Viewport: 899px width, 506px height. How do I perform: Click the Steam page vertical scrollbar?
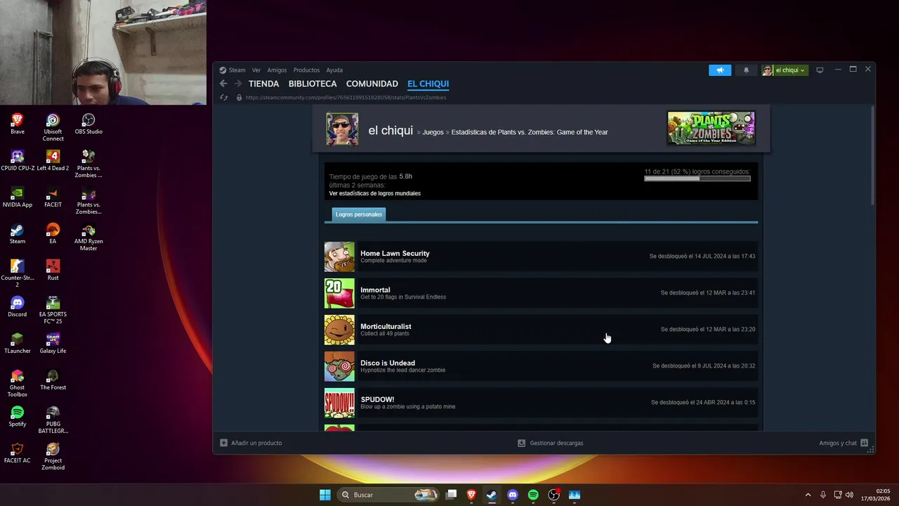[x=873, y=156]
